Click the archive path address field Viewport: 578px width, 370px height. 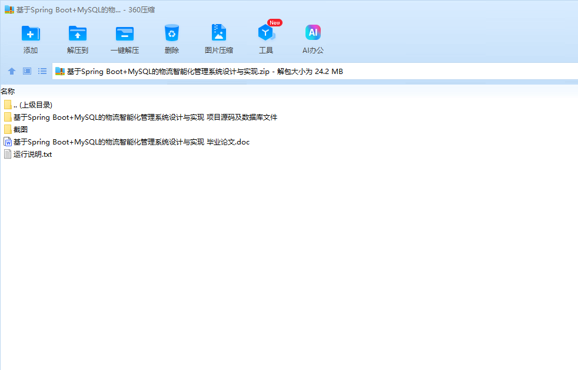315,71
